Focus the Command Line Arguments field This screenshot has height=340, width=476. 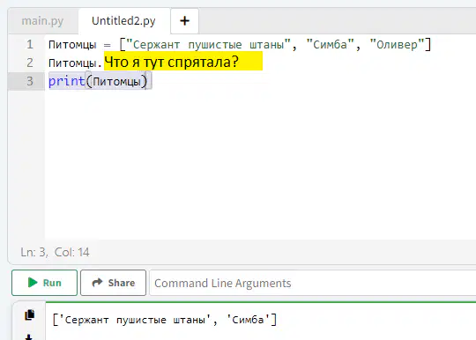(x=313, y=283)
